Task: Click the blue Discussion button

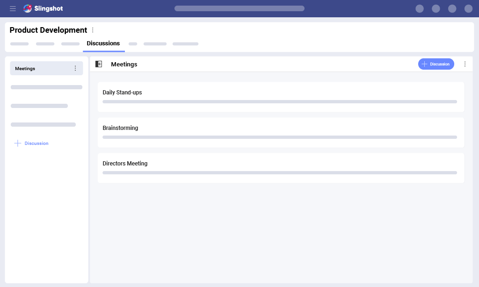Action: click(x=436, y=64)
